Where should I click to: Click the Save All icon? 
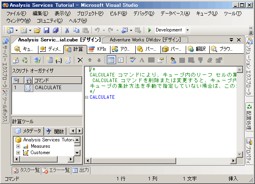pyautogui.click(x=56, y=30)
